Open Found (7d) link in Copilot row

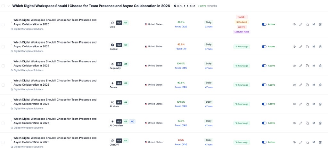coord(181,49)
